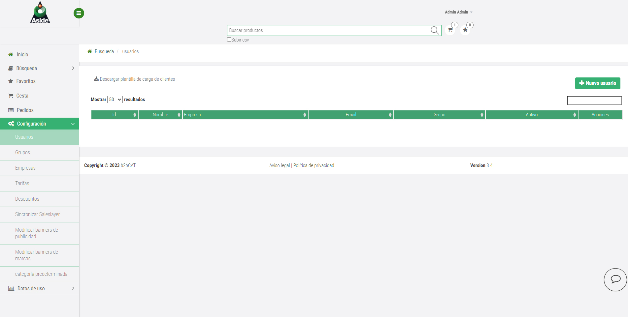Go to Sincronizar Saleslayer menu item

(37, 215)
